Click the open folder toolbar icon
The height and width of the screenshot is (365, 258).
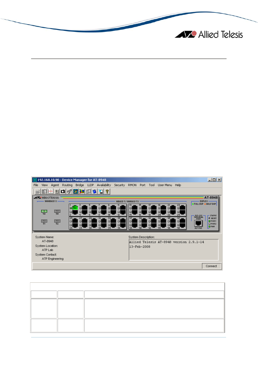[x=38, y=191]
